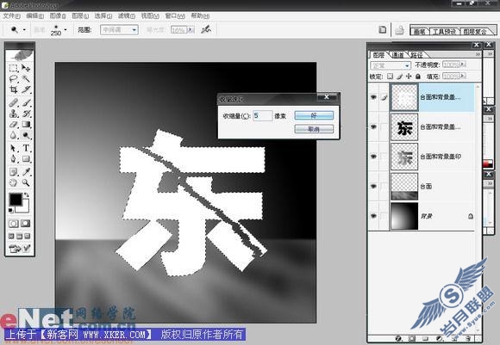The width and height of the screenshot is (500, 345).
Task: Select the Crop tool
Action: pos(14,89)
